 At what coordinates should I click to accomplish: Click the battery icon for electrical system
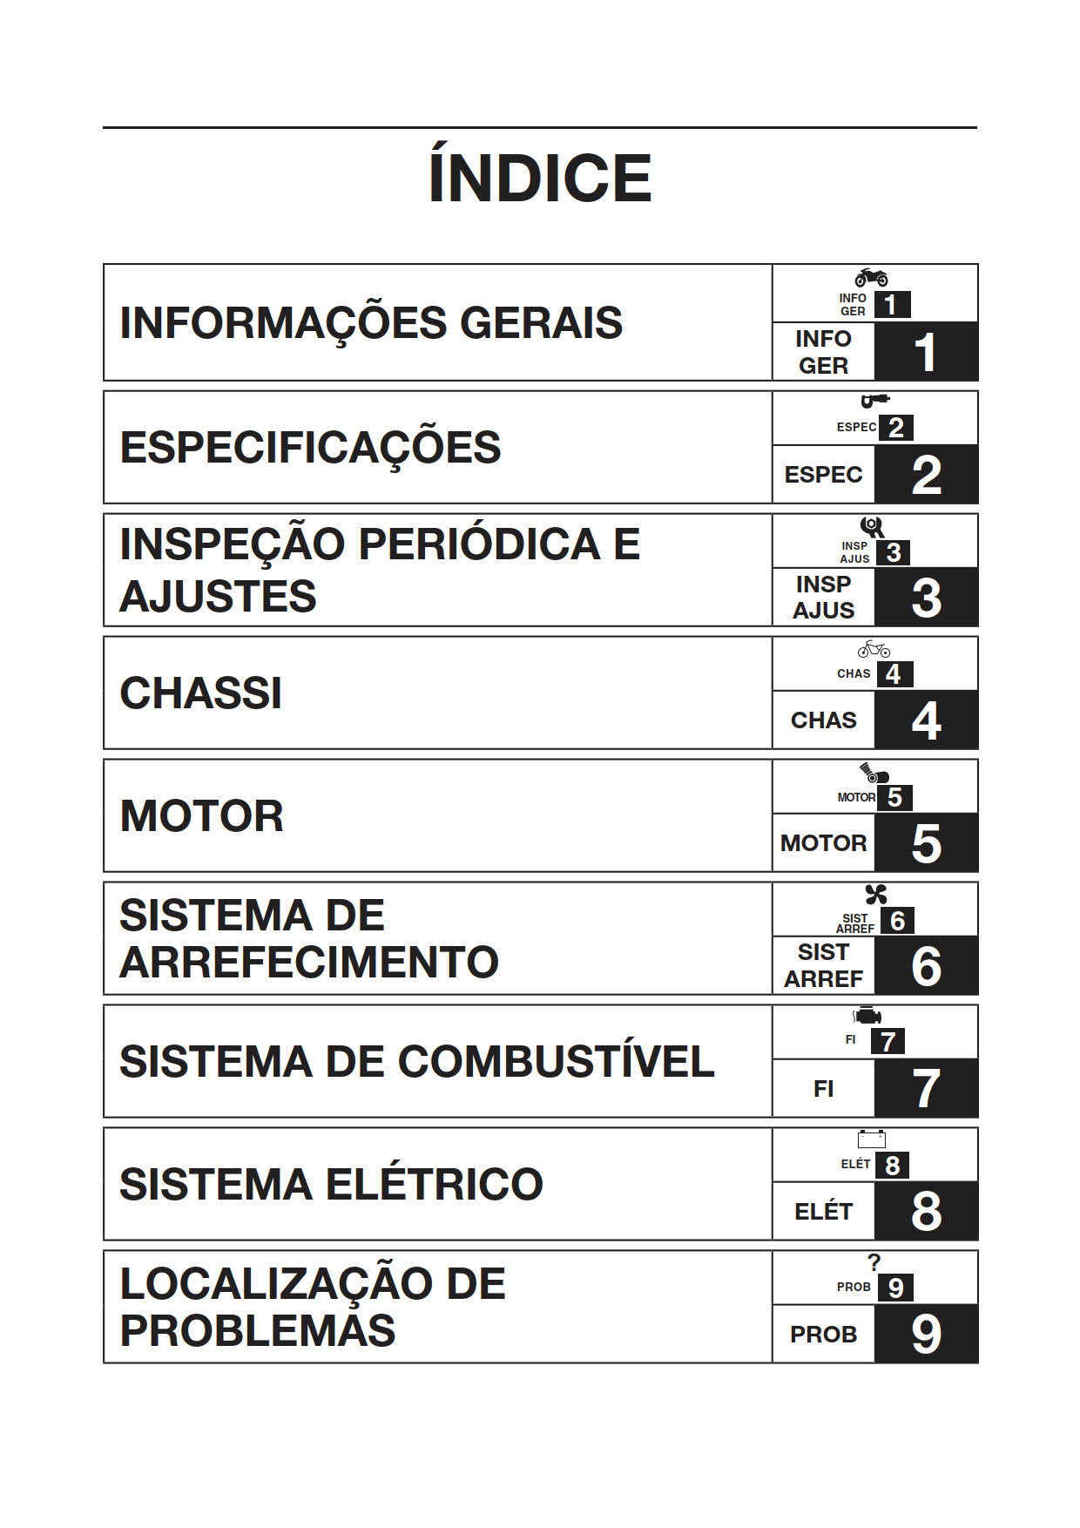(871, 1139)
